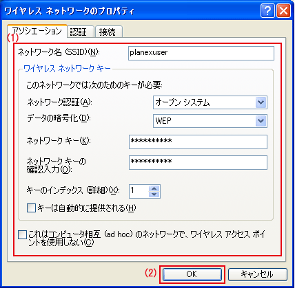
Task: Increase the key index with up arrow
Action: [x=154, y=188]
